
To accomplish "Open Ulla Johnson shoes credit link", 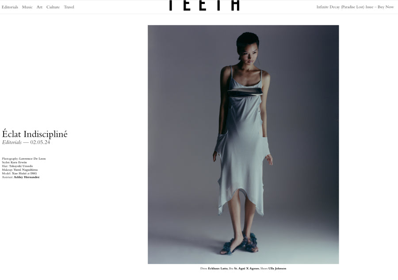I will point(277,268).
